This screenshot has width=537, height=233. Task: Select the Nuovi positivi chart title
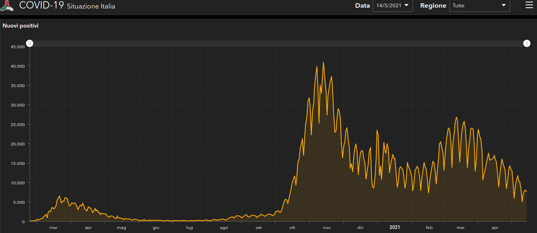pyautogui.click(x=21, y=26)
